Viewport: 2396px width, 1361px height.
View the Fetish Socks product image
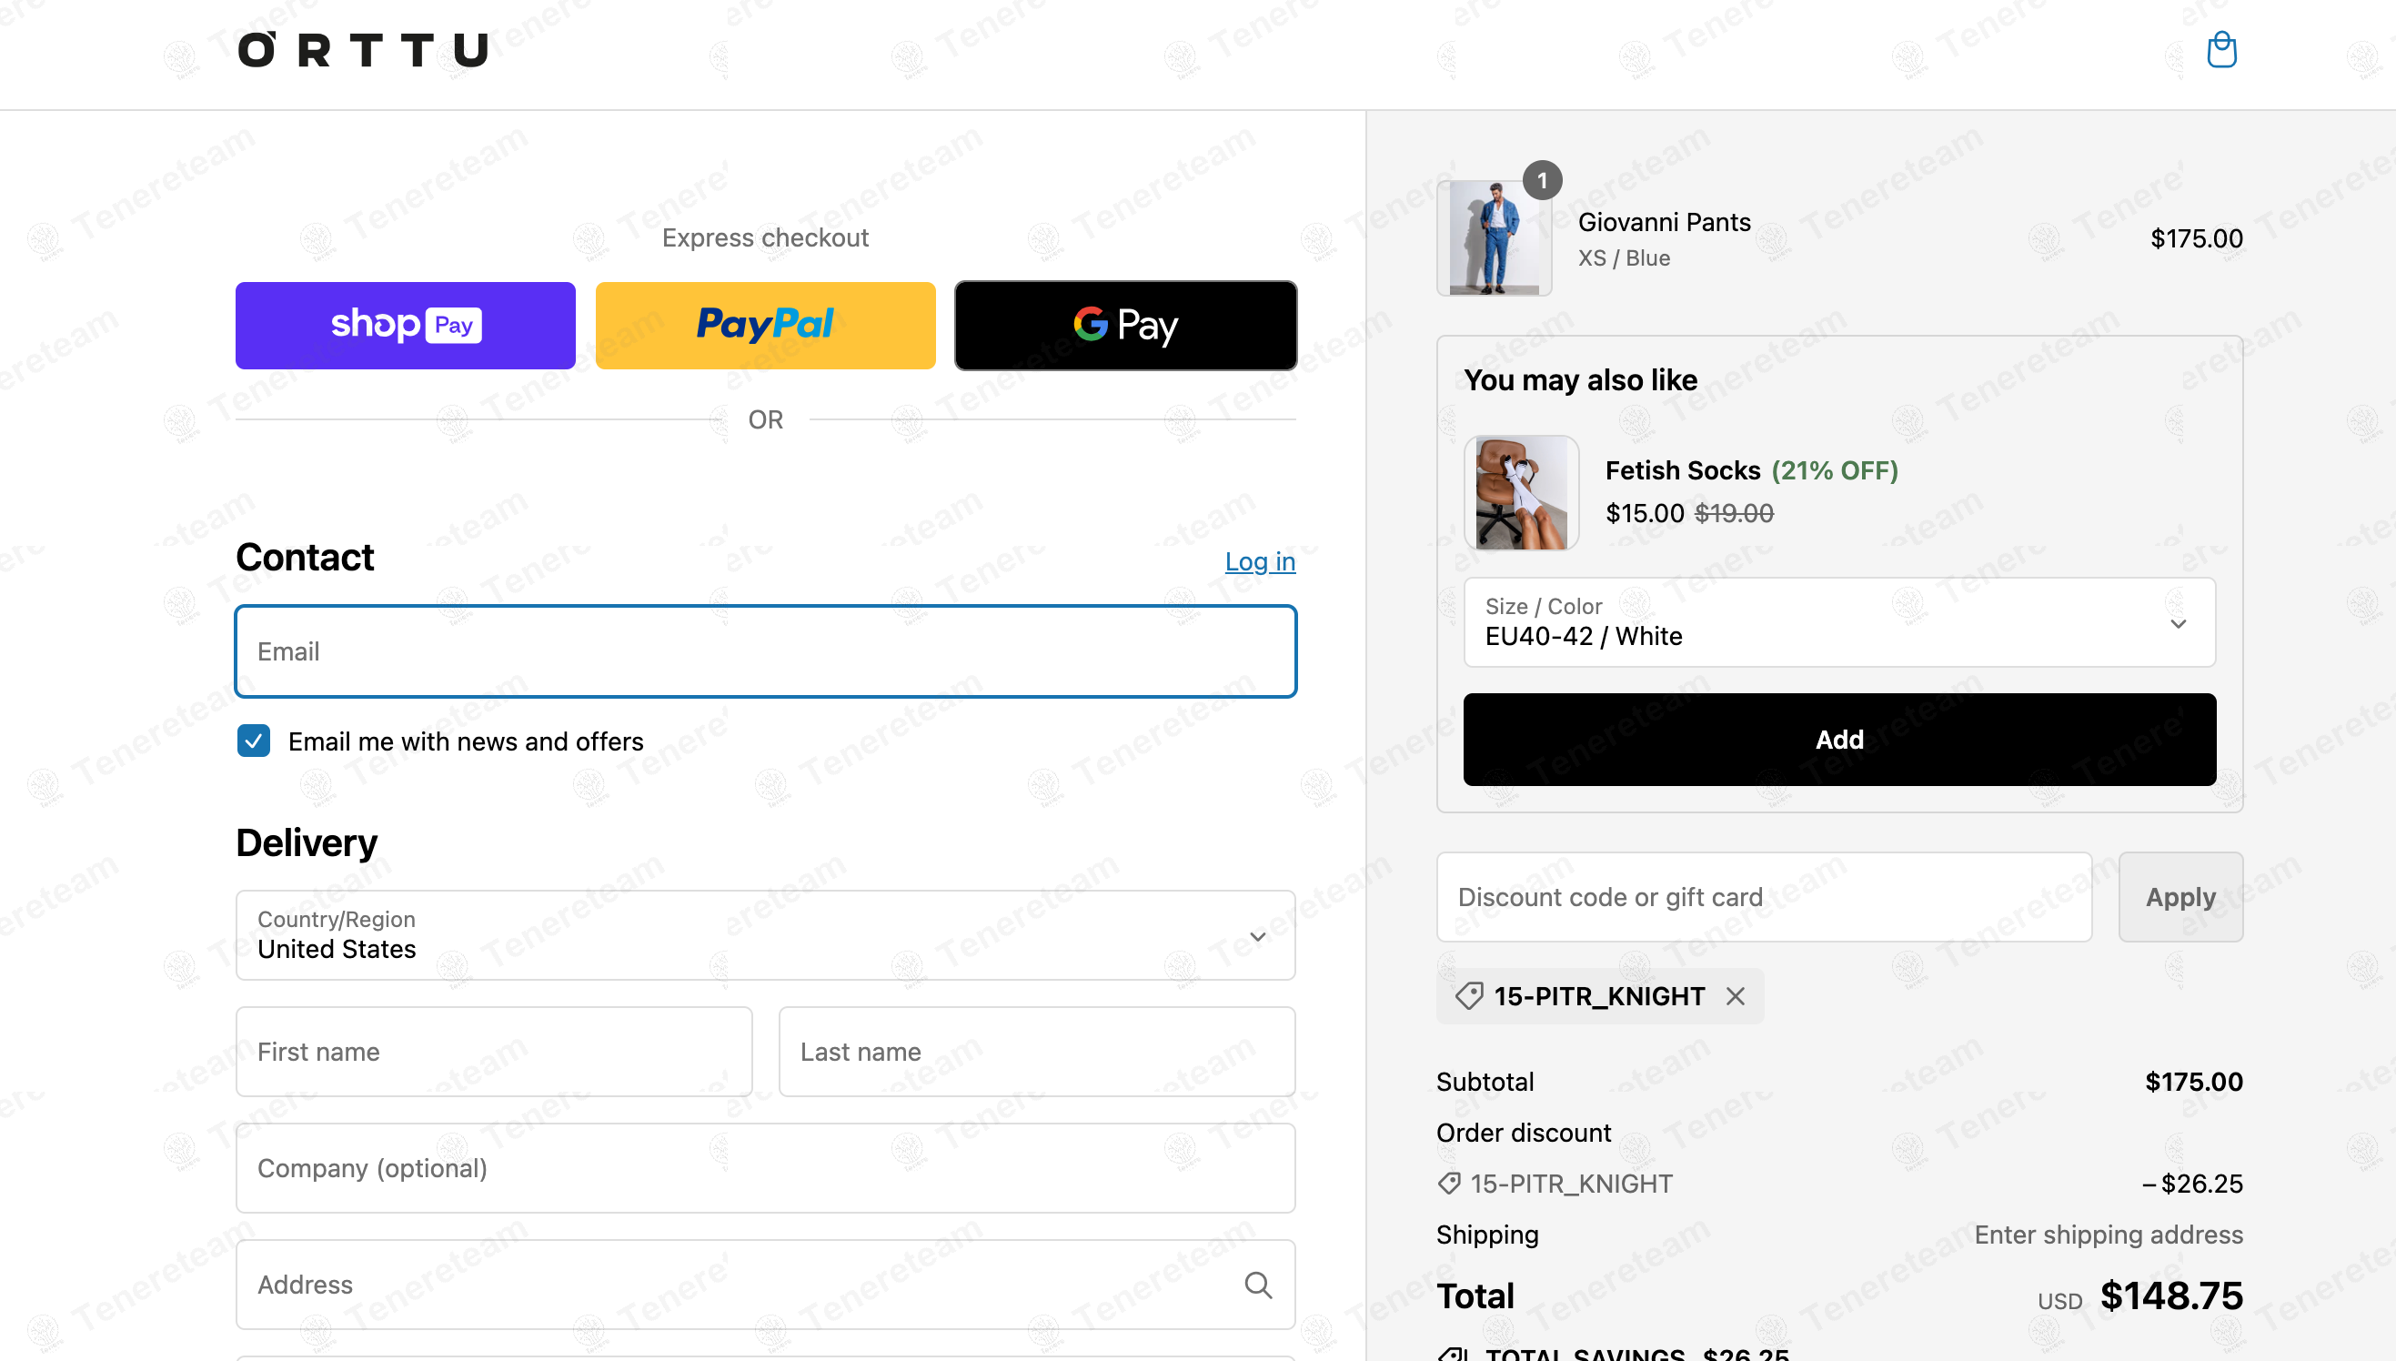[x=1521, y=492]
